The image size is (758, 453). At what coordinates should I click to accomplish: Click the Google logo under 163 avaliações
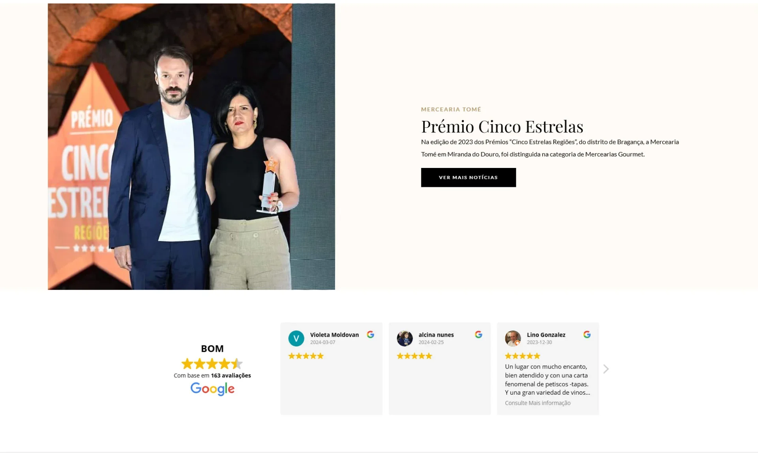[x=212, y=389]
